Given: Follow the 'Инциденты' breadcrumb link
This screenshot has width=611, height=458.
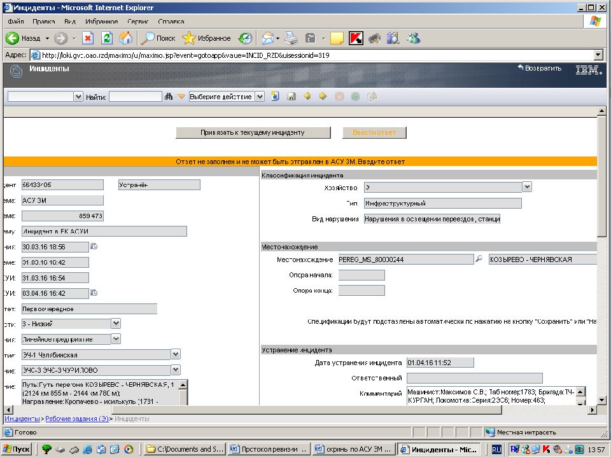Looking at the screenshot, I should pos(22,419).
